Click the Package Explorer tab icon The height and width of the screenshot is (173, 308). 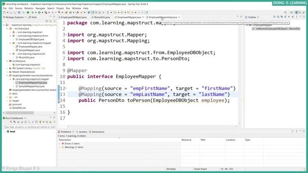4,17
